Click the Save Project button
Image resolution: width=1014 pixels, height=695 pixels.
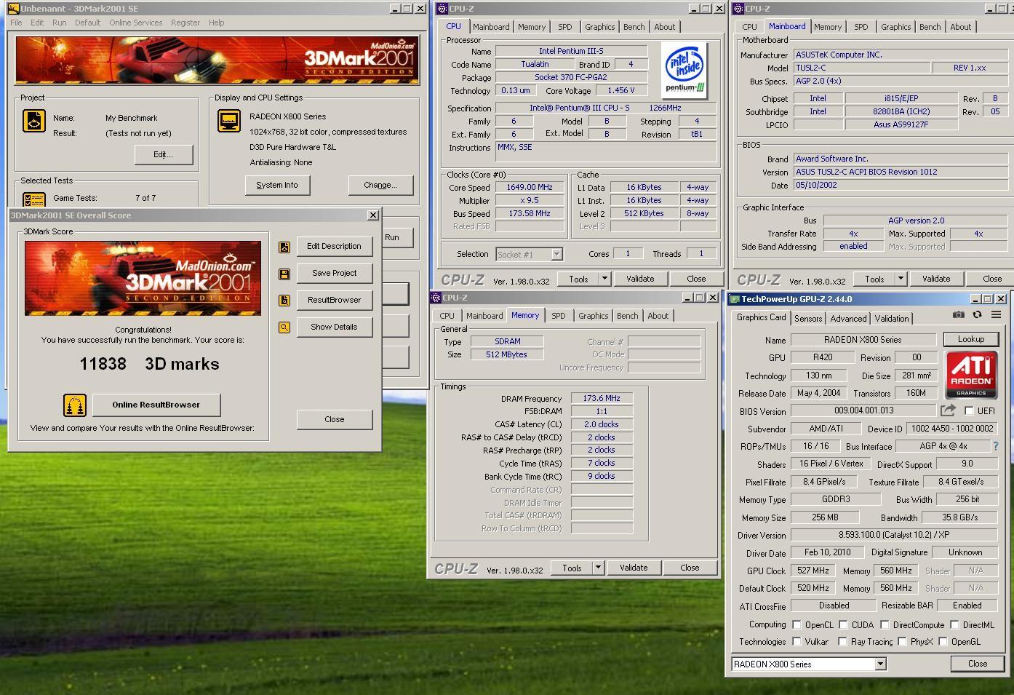(334, 273)
